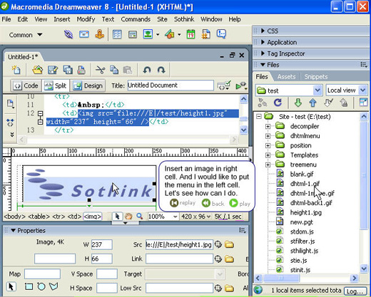Click the Check Out files icon

(x=328, y=103)
